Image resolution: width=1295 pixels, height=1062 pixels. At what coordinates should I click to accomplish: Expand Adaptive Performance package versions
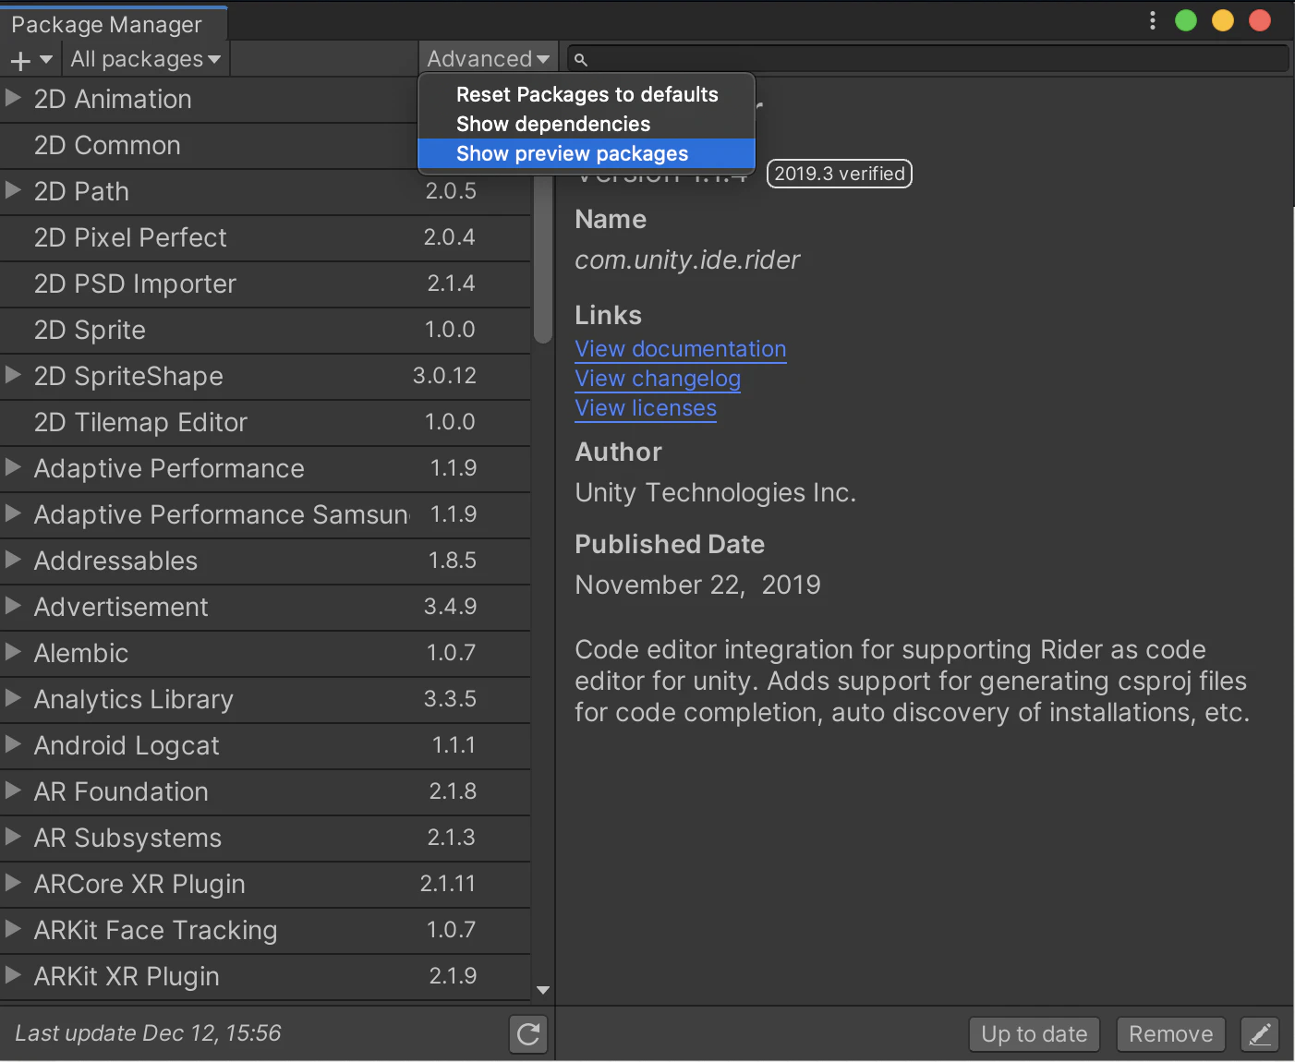click(x=13, y=467)
